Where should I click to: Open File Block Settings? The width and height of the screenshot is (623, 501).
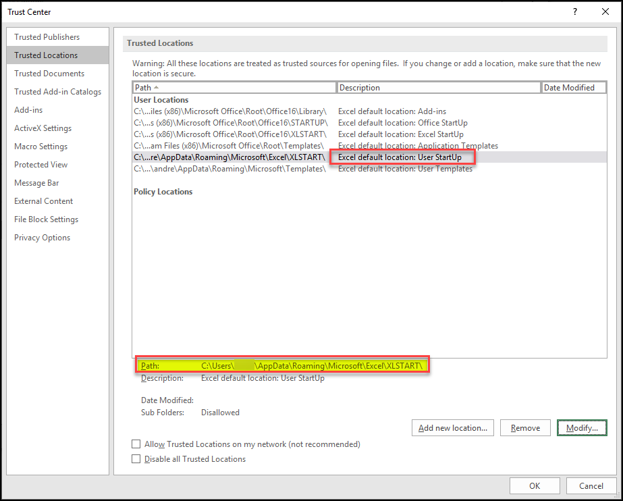click(x=46, y=219)
